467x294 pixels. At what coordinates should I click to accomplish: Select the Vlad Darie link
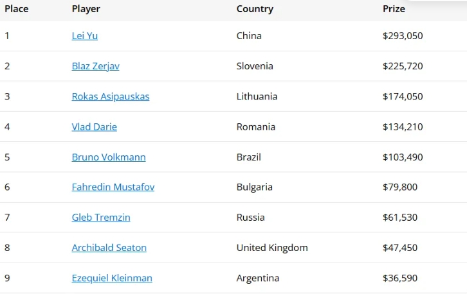point(94,126)
